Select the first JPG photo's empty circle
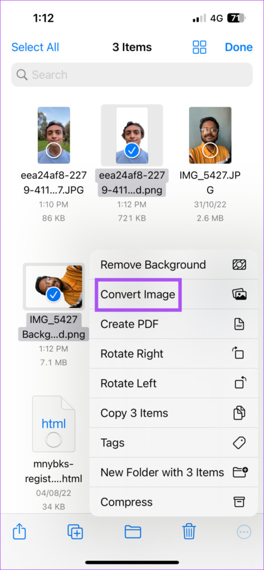The height and width of the screenshot is (570, 264). (x=54, y=150)
